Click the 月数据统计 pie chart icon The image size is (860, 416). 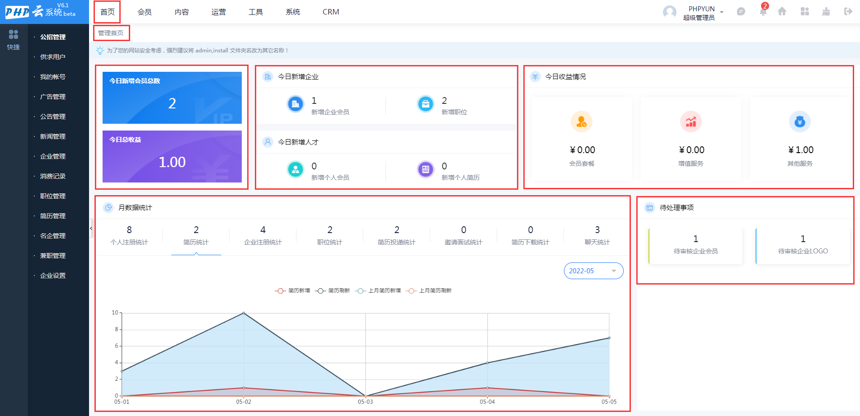[x=108, y=208]
